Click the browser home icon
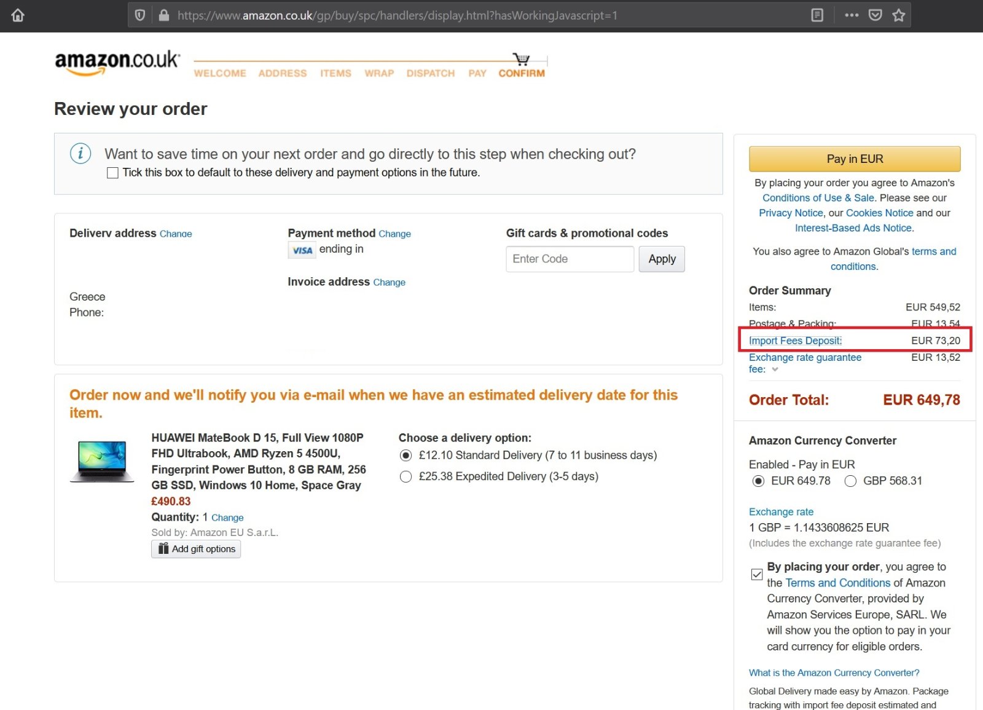Screen dimensions: 983x710 point(18,15)
